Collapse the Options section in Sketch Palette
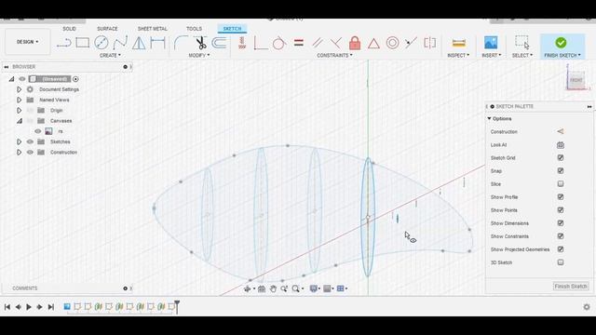 (x=489, y=119)
